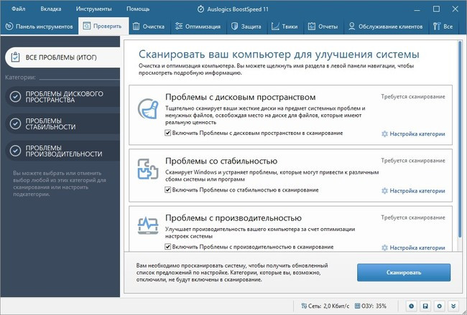Click the stability puzzle piece icon

point(149,170)
